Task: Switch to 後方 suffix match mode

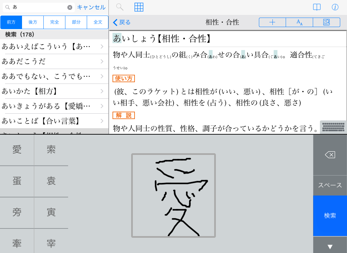Action: (33, 22)
